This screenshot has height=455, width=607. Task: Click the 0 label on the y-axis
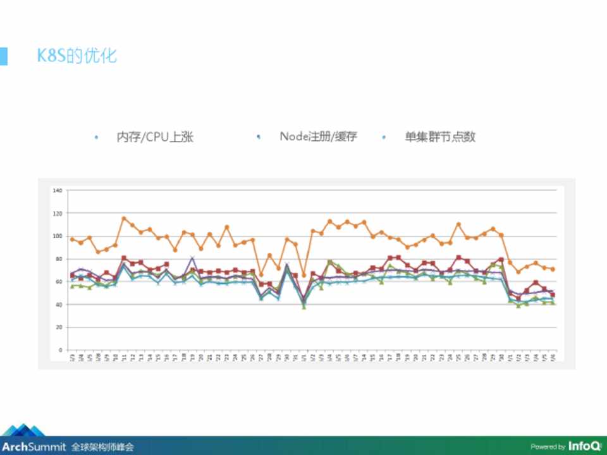[60, 349]
